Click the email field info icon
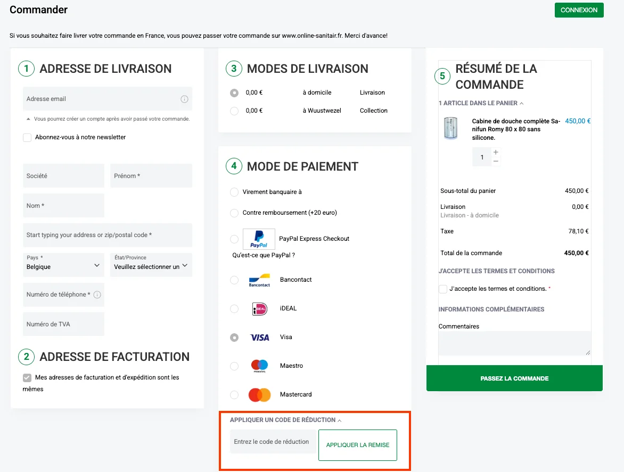The image size is (624, 472). [x=184, y=99]
